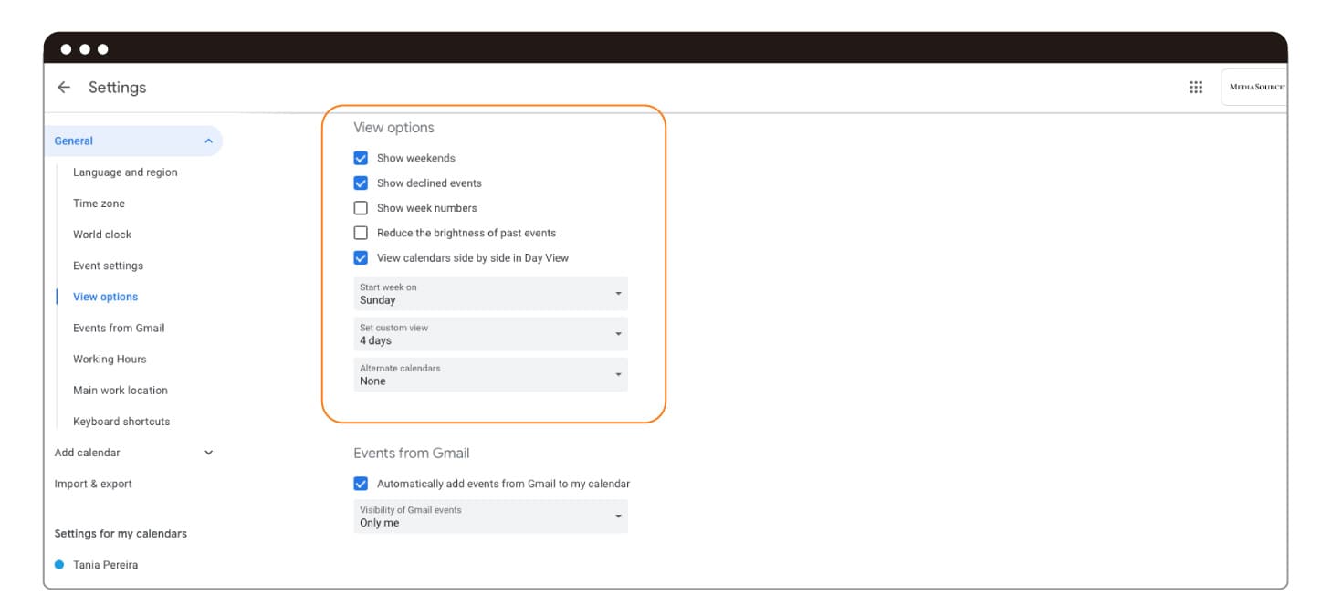Viewport: 1331px width, 616px height.
Task: Check Reduce the brightness of past events
Action: point(361,233)
